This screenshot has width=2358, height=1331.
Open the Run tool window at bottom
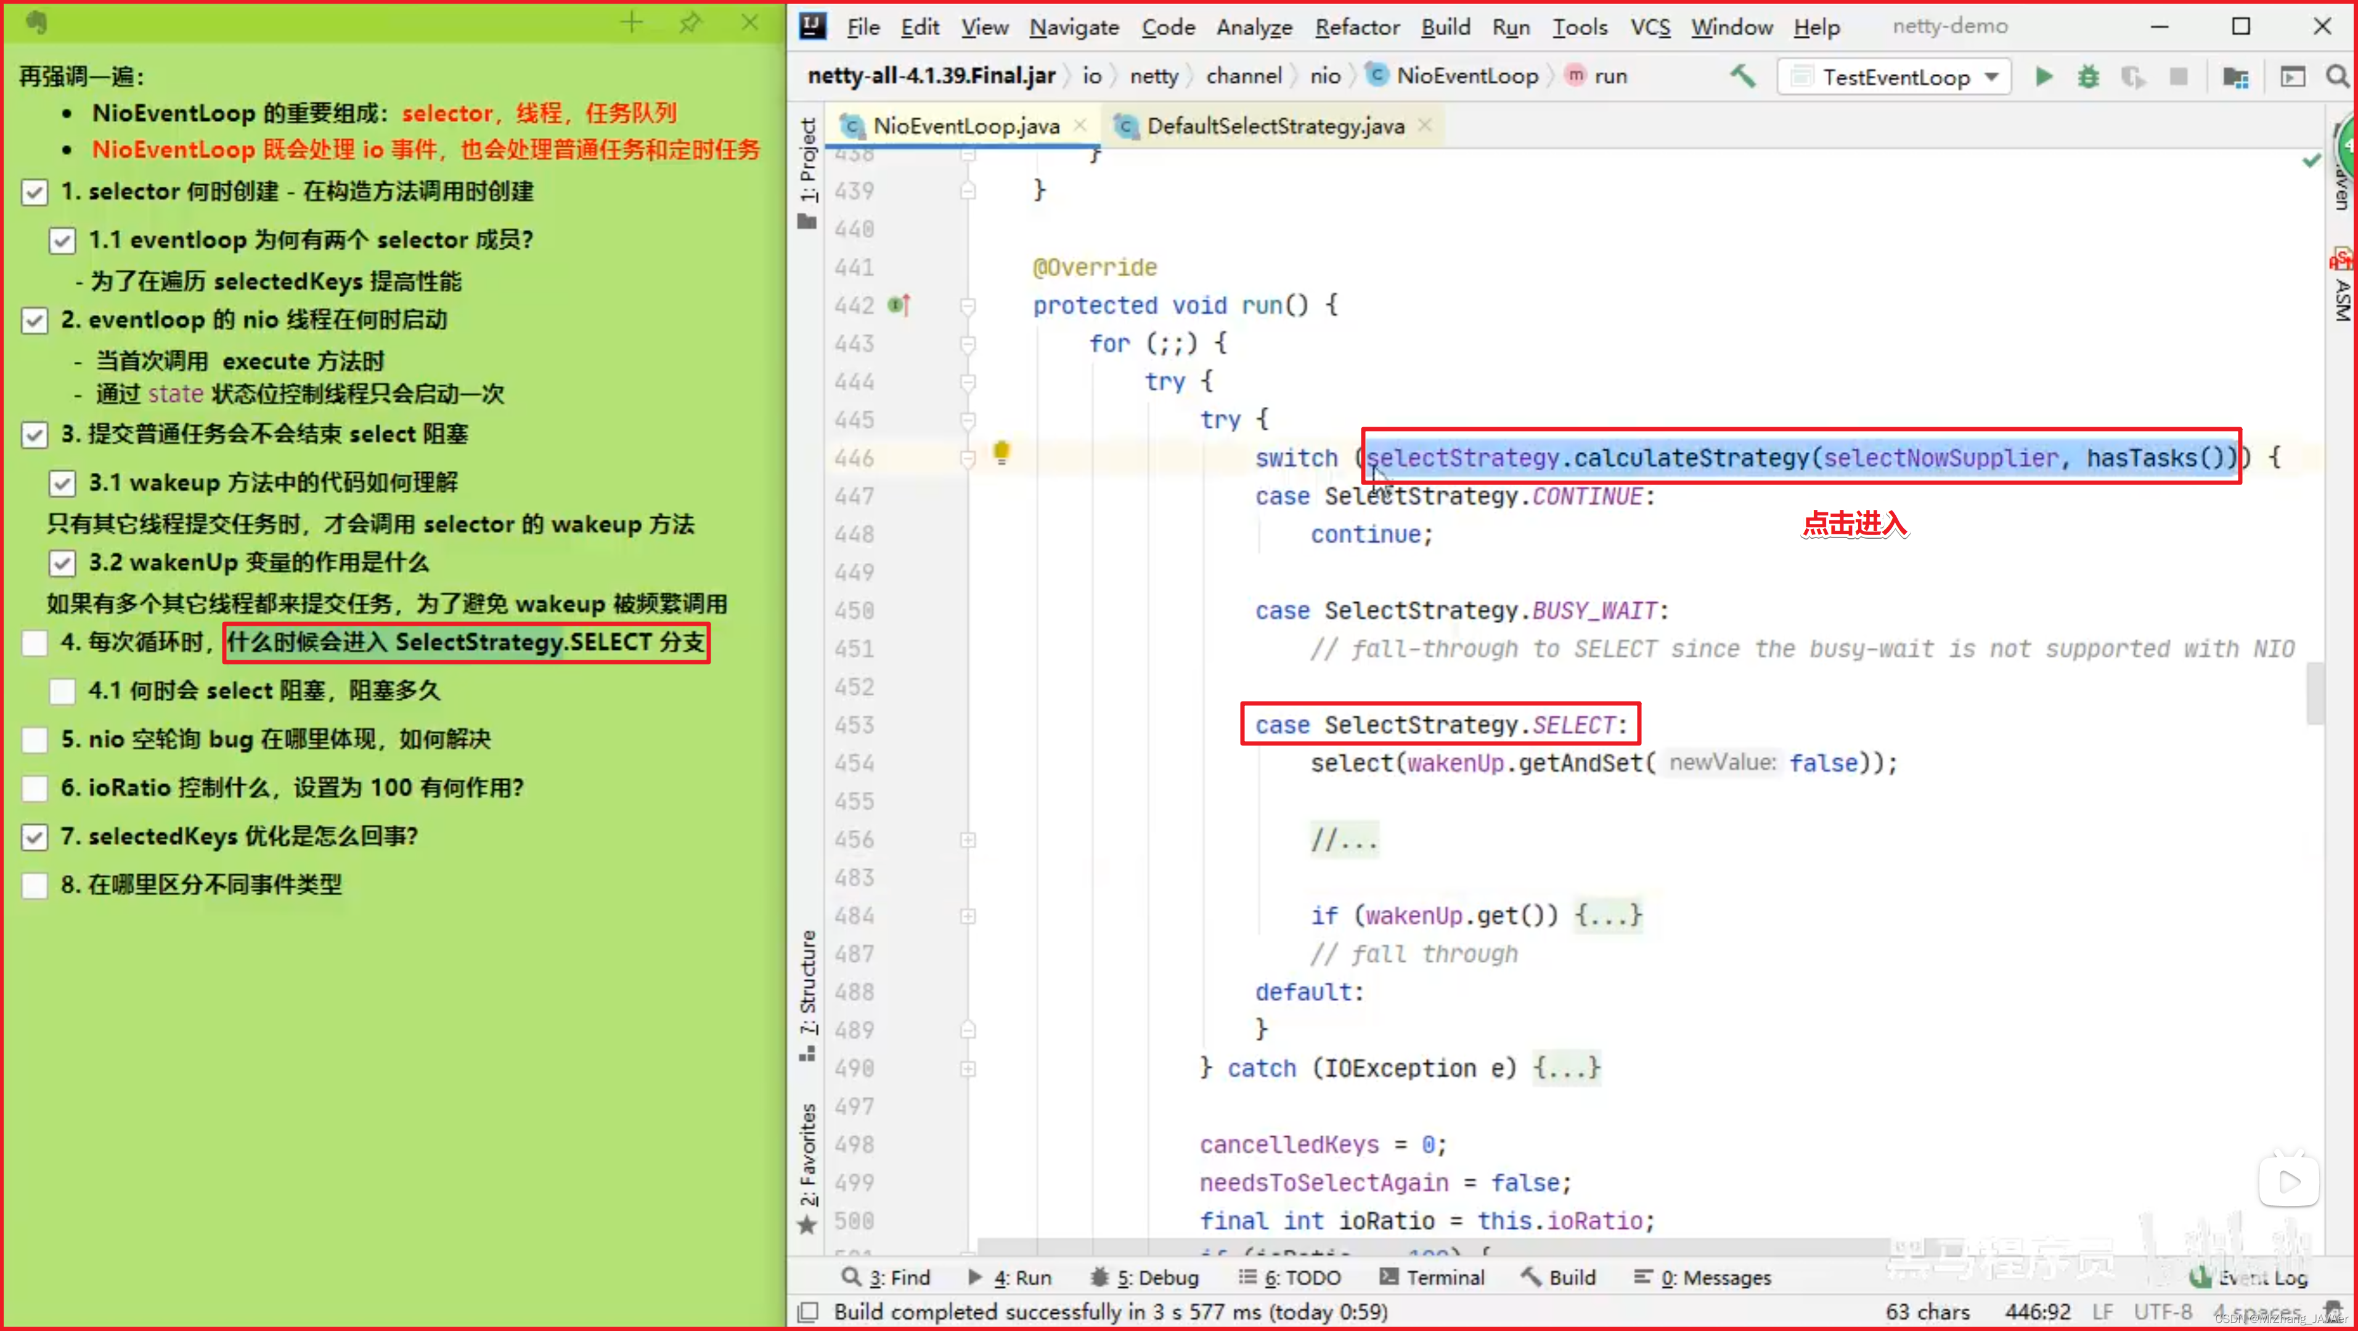click(1010, 1277)
